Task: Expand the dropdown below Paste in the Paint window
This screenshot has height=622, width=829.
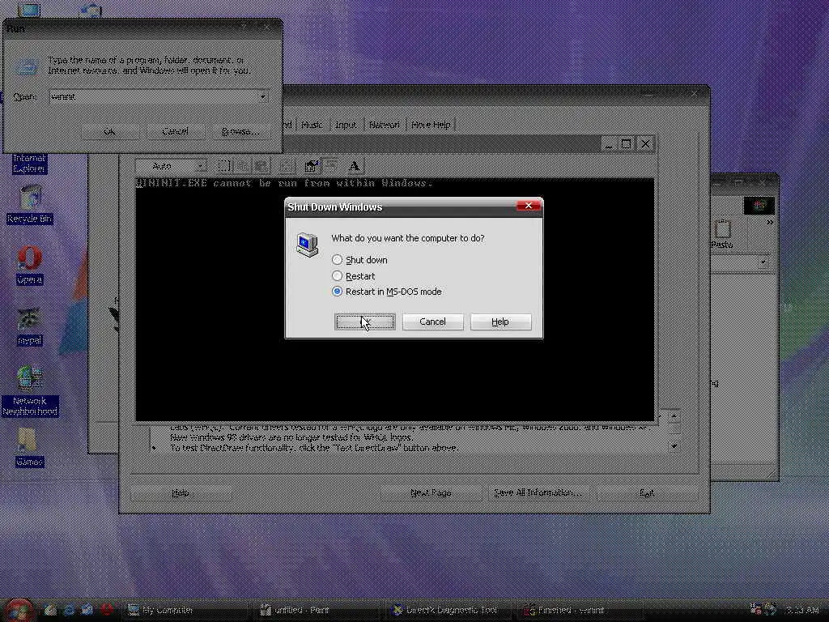Action: 763,262
